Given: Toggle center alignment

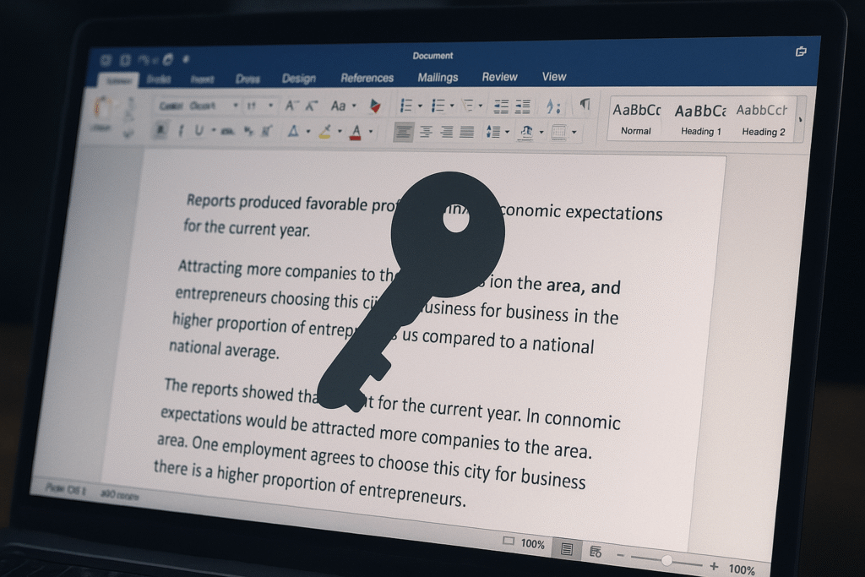Looking at the screenshot, I should coord(426,132).
